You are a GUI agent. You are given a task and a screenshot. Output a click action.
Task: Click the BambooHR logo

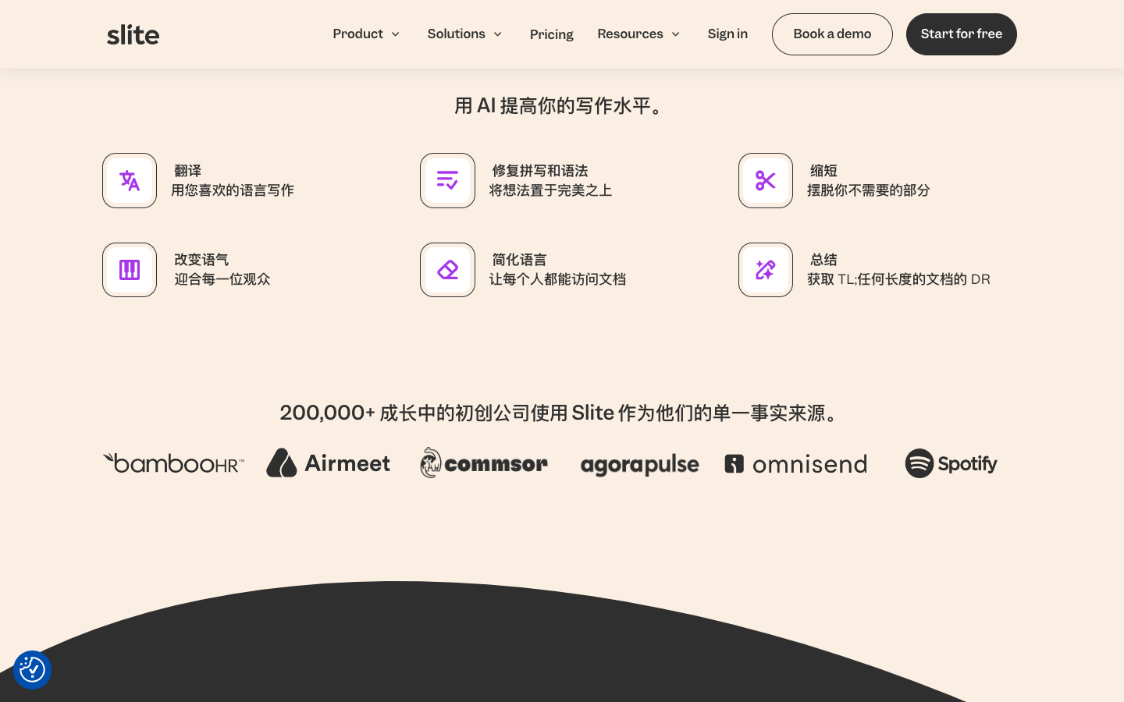[x=173, y=463]
